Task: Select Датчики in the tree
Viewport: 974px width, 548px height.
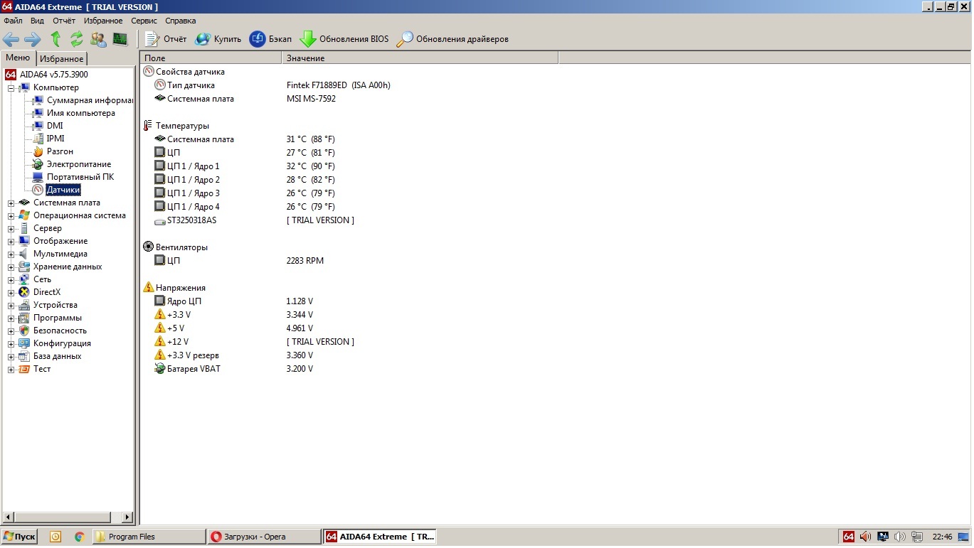Action: (63, 190)
